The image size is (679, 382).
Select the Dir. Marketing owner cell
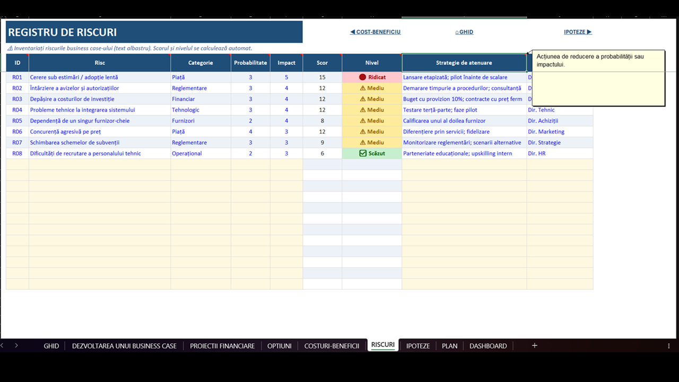pos(560,132)
